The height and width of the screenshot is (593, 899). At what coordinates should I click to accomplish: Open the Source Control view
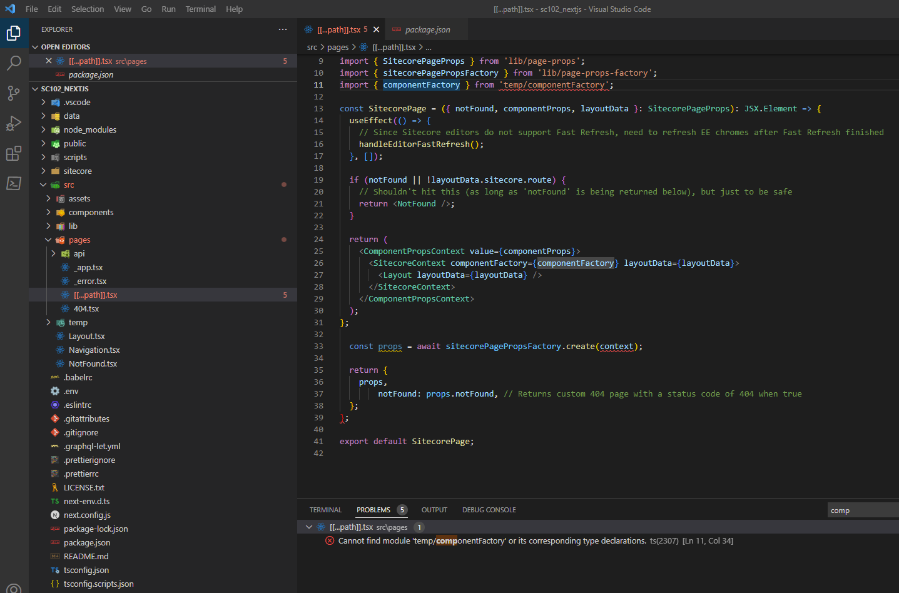(14, 93)
